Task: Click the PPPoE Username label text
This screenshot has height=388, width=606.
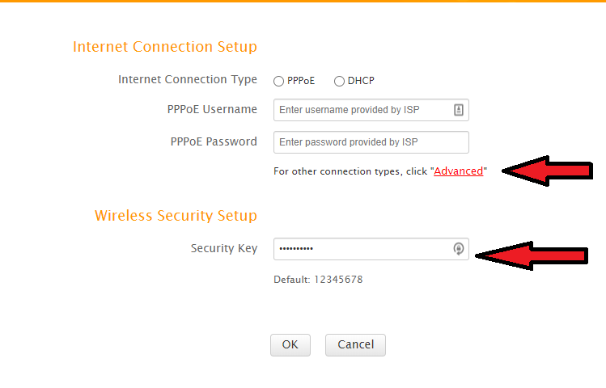Action: tap(212, 109)
